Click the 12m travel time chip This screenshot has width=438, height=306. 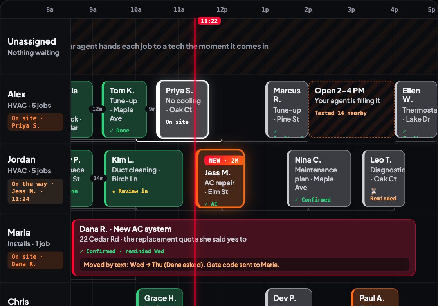97,109
